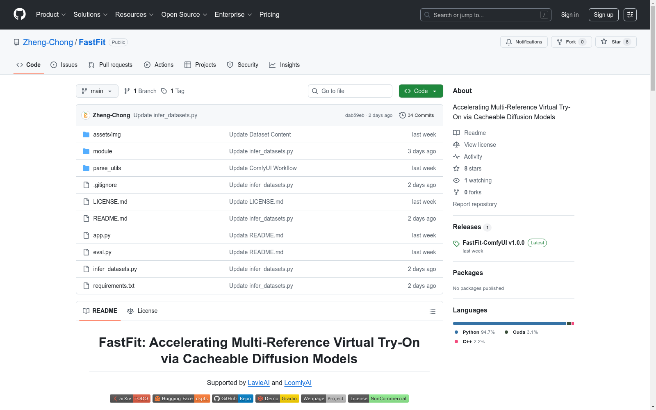Click the module folder icon
Viewport: 656px width, 410px height.
pyautogui.click(x=86, y=151)
